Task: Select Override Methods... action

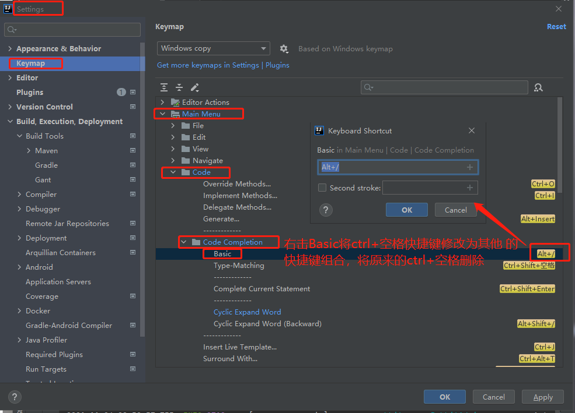Action: pyautogui.click(x=237, y=184)
